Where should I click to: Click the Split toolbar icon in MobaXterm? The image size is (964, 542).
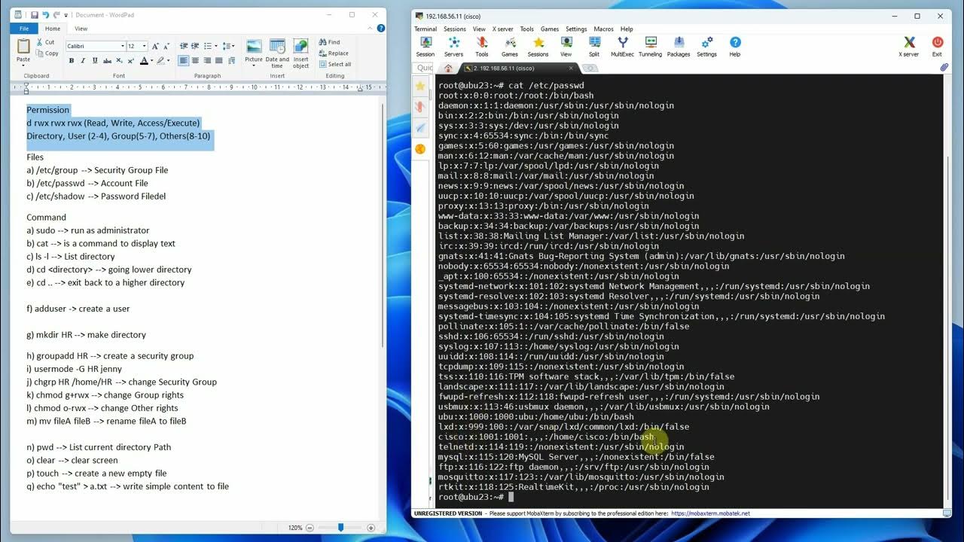[594, 47]
